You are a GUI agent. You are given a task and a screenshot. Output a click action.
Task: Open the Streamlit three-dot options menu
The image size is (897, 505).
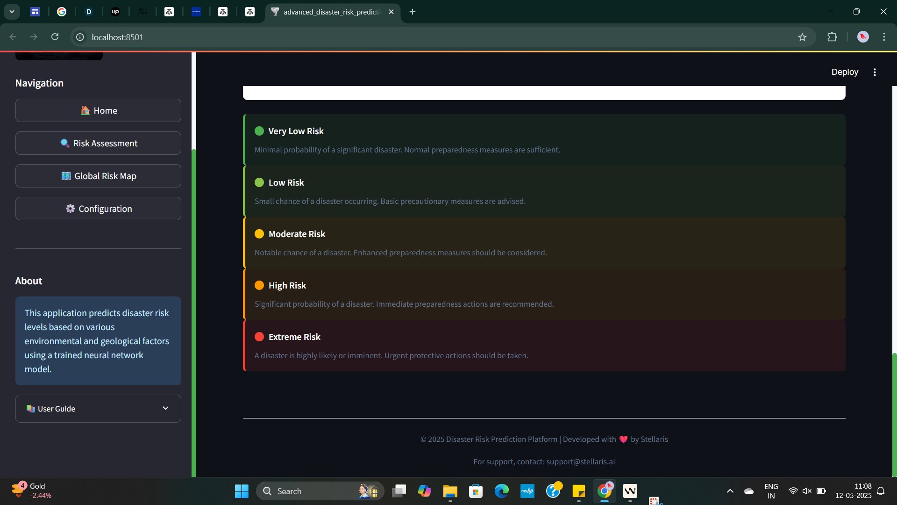click(875, 72)
